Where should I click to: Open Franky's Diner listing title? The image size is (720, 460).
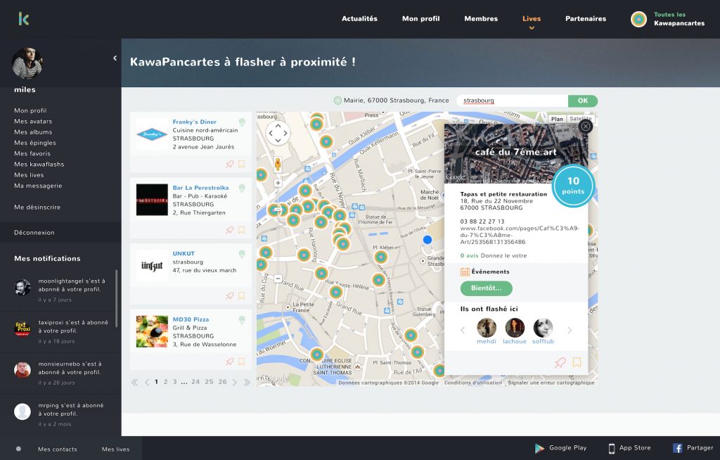pos(195,122)
